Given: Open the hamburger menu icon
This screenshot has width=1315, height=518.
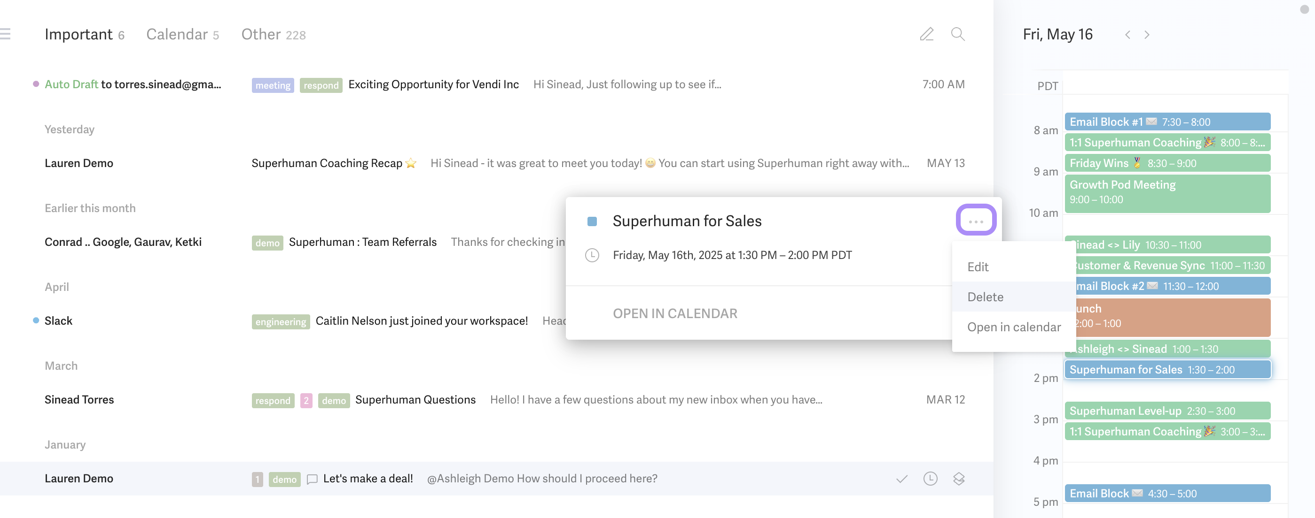Looking at the screenshot, I should click(x=5, y=34).
